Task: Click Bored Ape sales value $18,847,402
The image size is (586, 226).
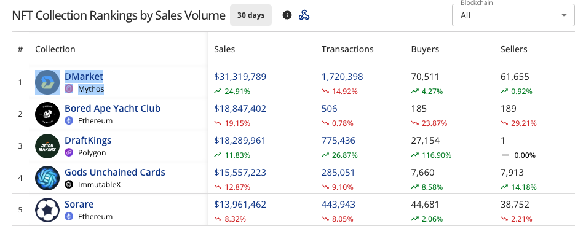Action: 240,108
